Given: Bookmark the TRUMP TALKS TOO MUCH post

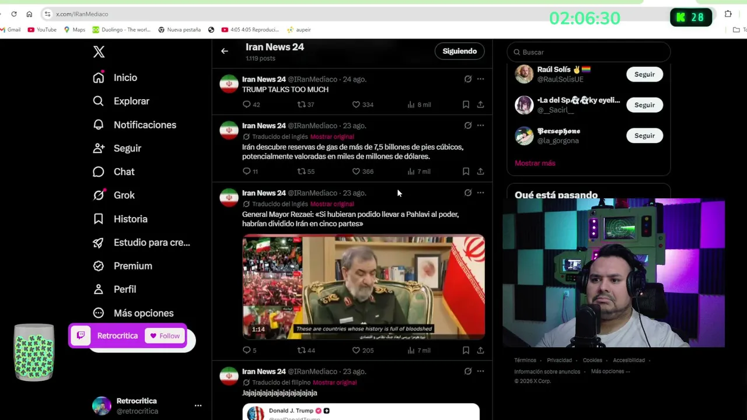Looking at the screenshot, I should coord(466,104).
